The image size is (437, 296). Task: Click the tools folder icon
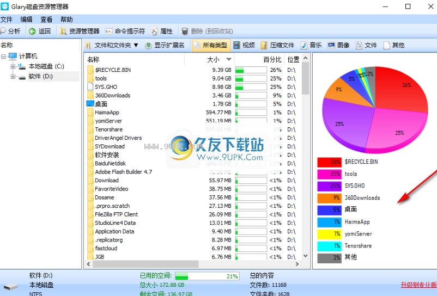point(90,78)
